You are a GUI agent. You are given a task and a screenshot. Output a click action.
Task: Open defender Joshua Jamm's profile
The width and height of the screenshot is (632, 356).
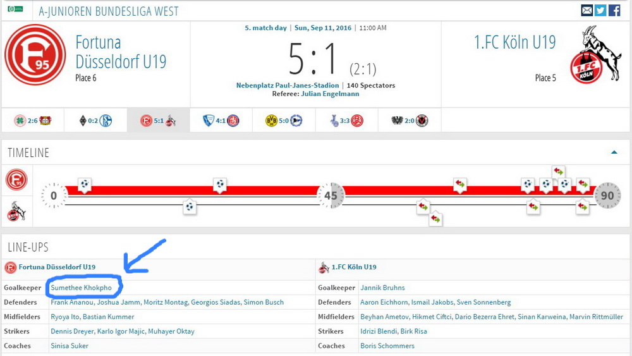coord(119,302)
